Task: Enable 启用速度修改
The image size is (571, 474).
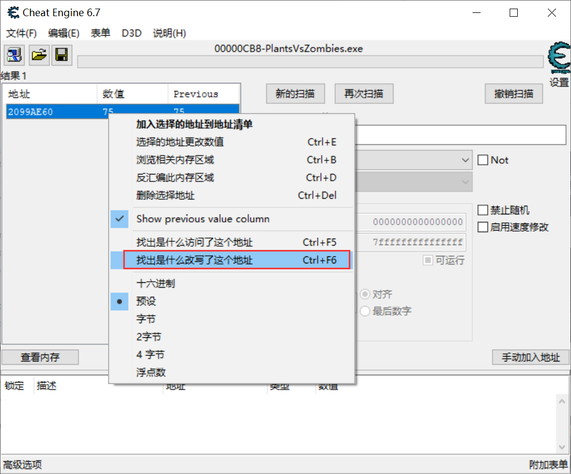Action: coord(483,227)
